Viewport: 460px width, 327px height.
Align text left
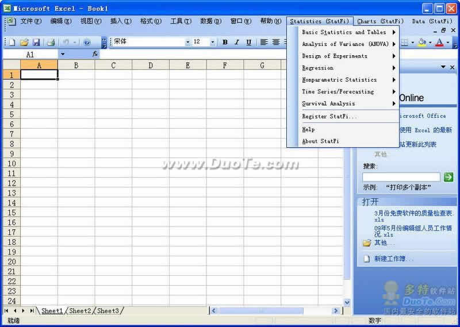pyautogui.click(x=264, y=42)
